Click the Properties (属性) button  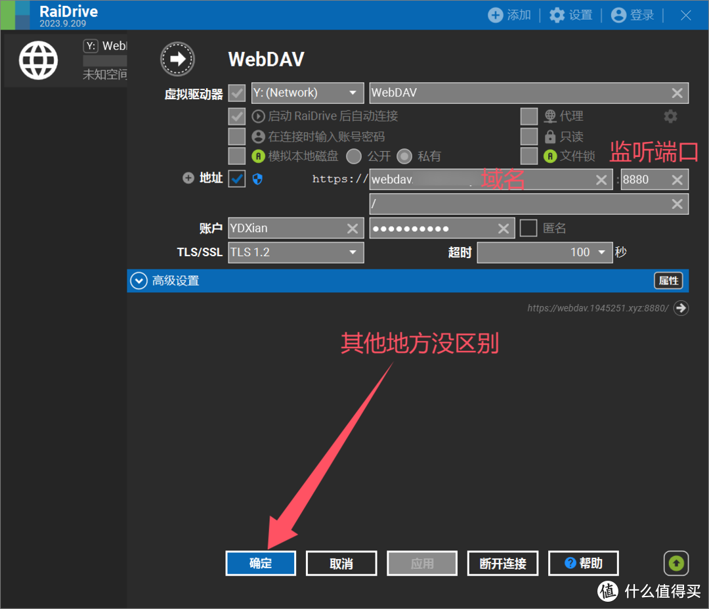click(x=668, y=281)
